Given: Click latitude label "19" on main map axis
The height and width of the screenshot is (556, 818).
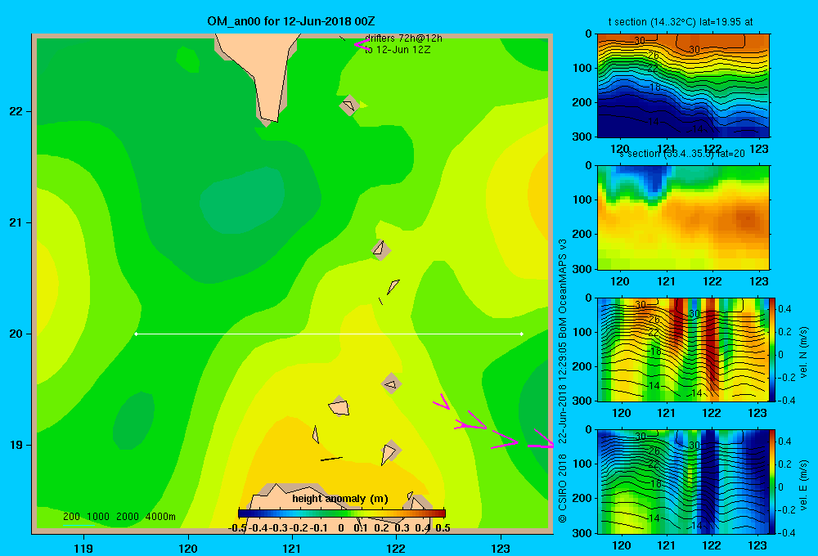Looking at the screenshot, I should tap(16, 445).
